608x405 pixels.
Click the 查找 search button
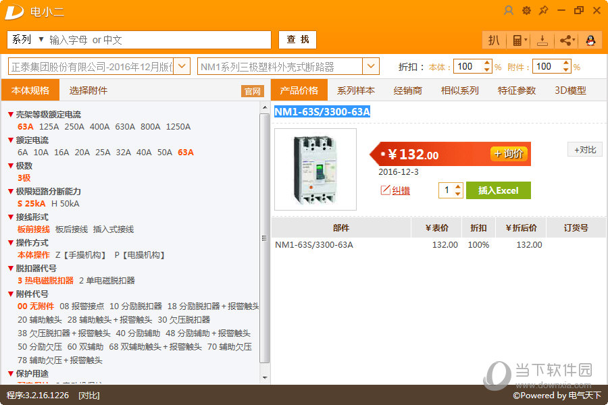coord(297,40)
